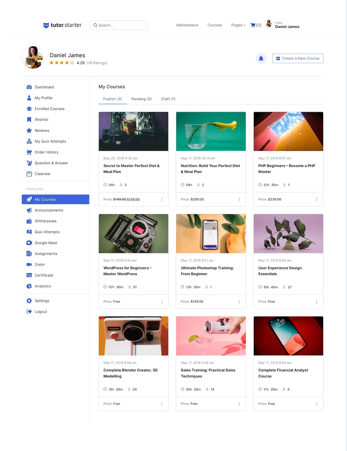The width and height of the screenshot is (347, 451).
Task: Expand the Pages dropdown in header
Action: pyautogui.click(x=238, y=25)
